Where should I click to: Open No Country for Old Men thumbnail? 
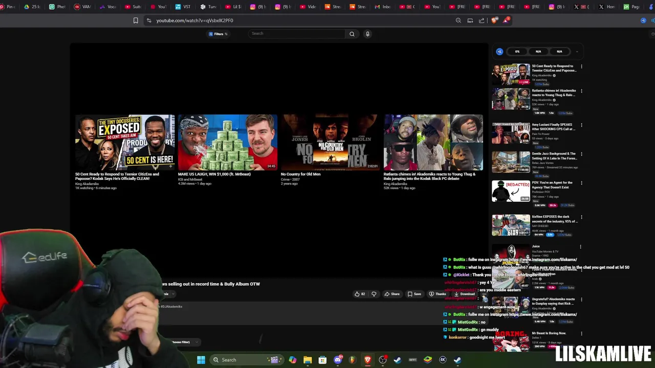330,142
